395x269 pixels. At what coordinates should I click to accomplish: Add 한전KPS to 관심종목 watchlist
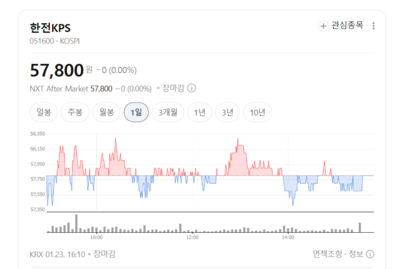tap(340, 26)
